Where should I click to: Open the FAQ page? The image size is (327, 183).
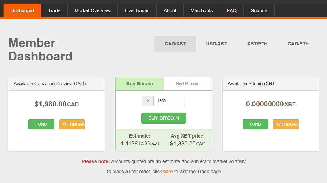pyautogui.click(x=232, y=10)
